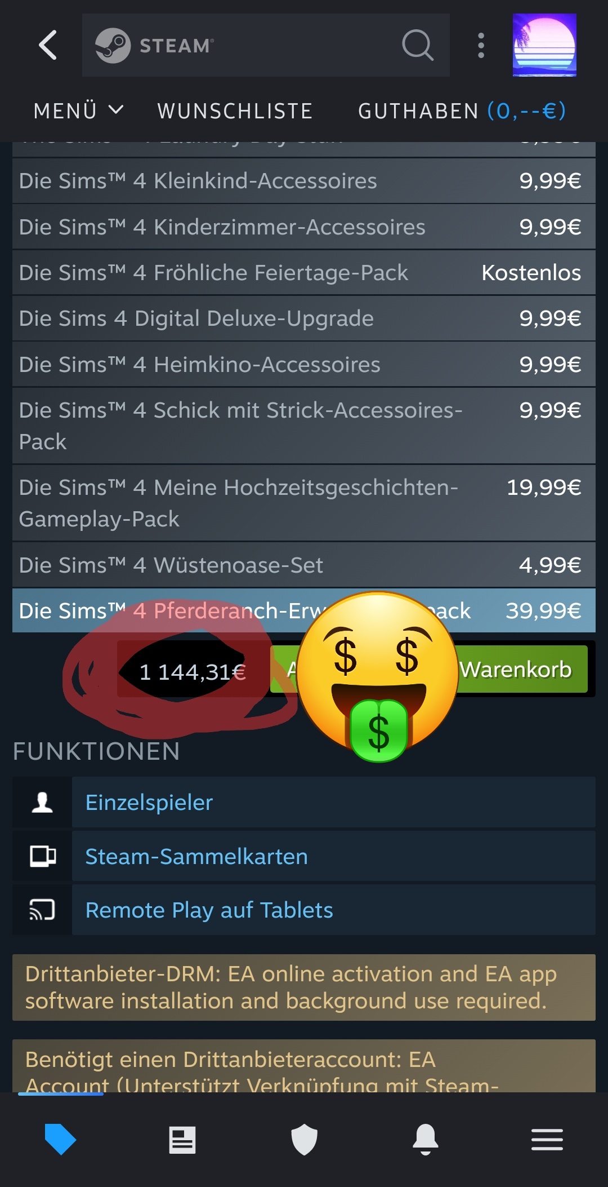Add all DLC to Warenkorb
The width and height of the screenshot is (608, 1187).
(429, 669)
